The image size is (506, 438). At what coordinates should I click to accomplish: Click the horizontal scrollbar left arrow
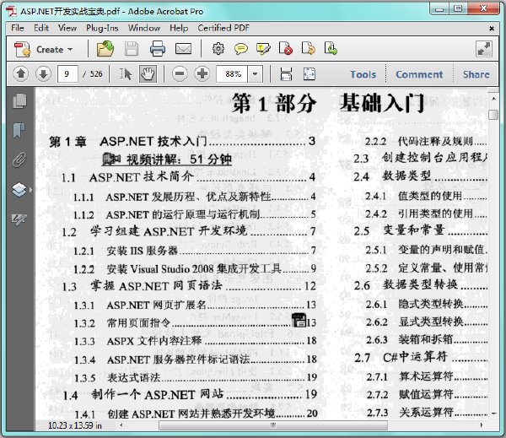tap(121, 425)
